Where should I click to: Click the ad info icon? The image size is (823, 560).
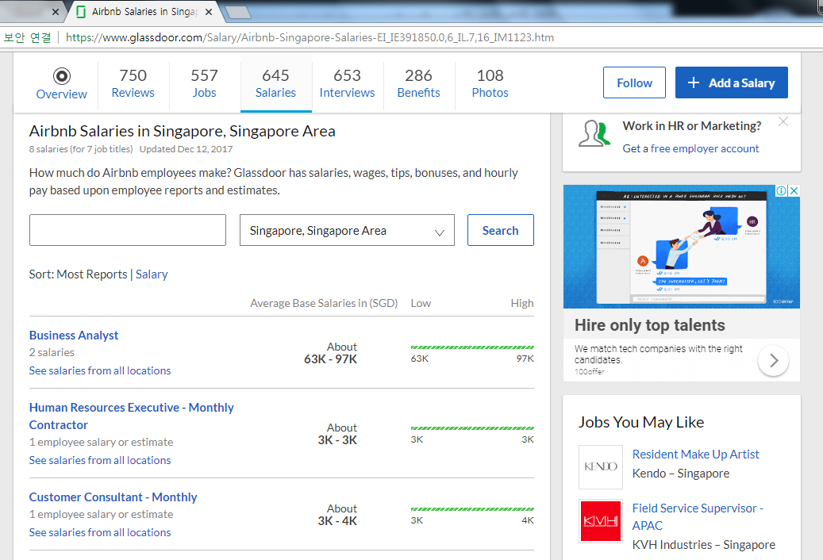pyautogui.click(x=781, y=190)
